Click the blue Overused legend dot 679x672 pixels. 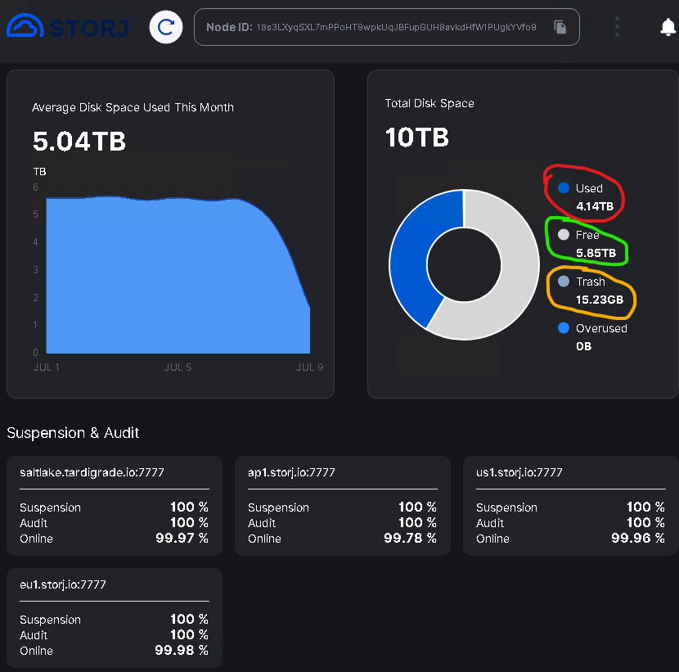pos(563,328)
